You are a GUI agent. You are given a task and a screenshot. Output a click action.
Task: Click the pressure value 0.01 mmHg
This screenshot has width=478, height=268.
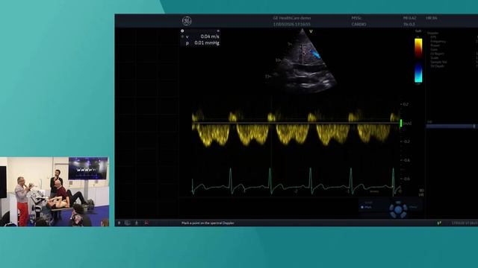point(207,43)
